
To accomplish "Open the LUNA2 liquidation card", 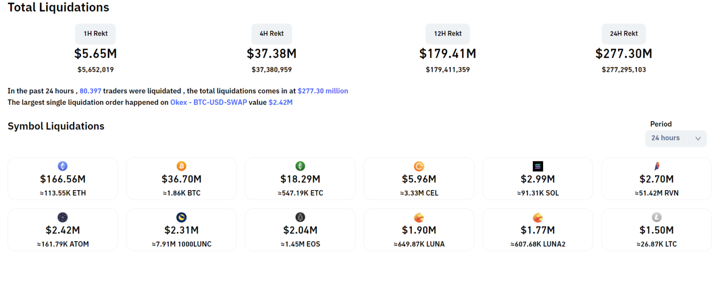I will (x=537, y=230).
